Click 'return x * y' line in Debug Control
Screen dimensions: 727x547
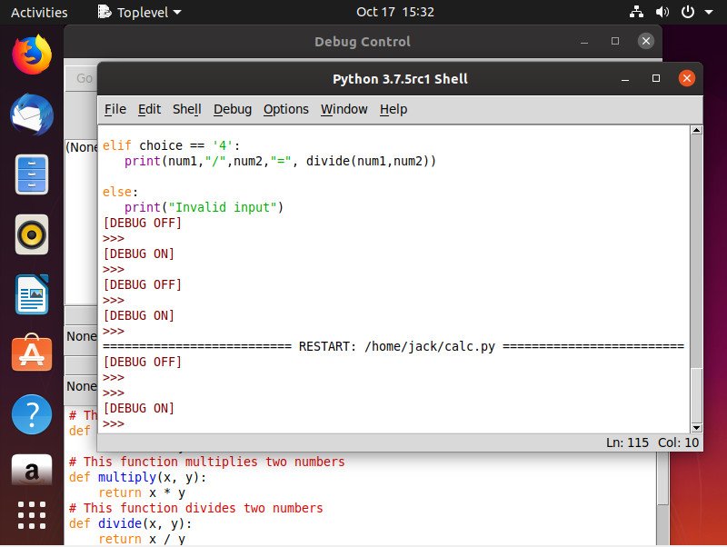[x=142, y=492]
